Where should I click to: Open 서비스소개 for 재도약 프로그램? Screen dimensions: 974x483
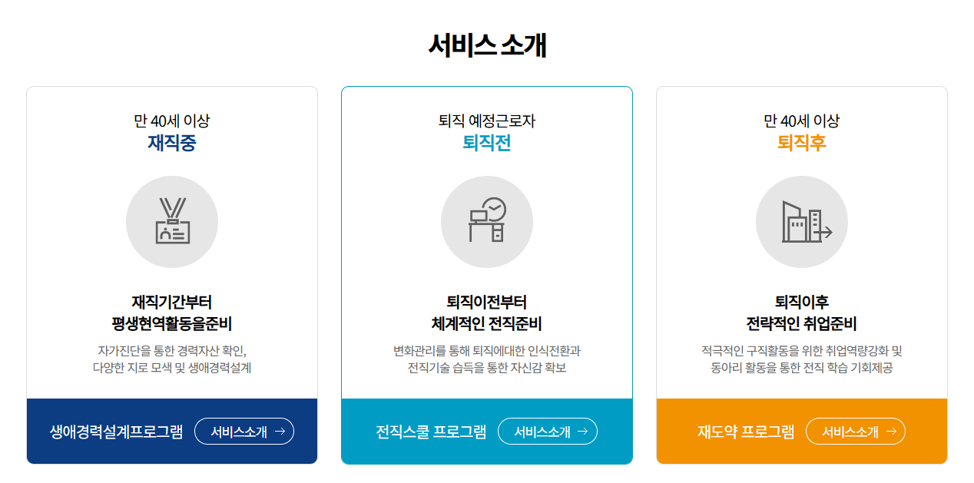[855, 432]
